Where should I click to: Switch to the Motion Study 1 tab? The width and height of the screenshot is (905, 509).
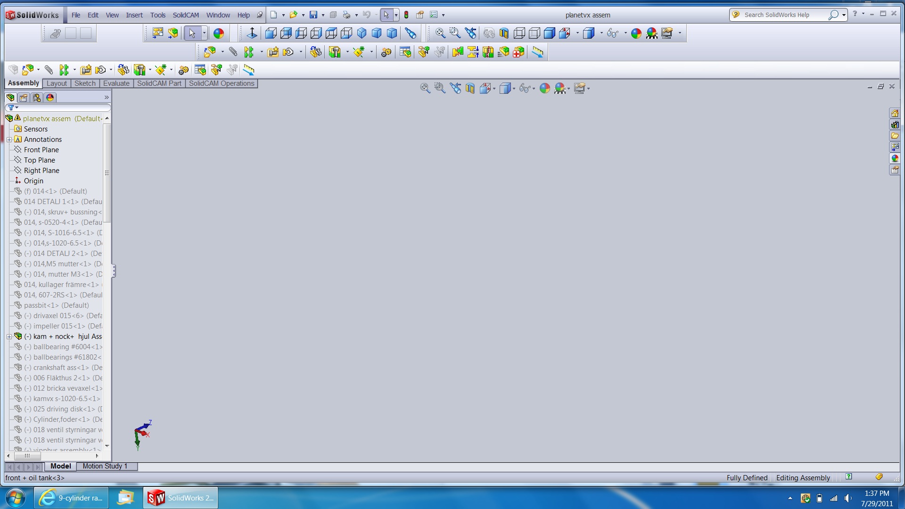[x=105, y=466]
